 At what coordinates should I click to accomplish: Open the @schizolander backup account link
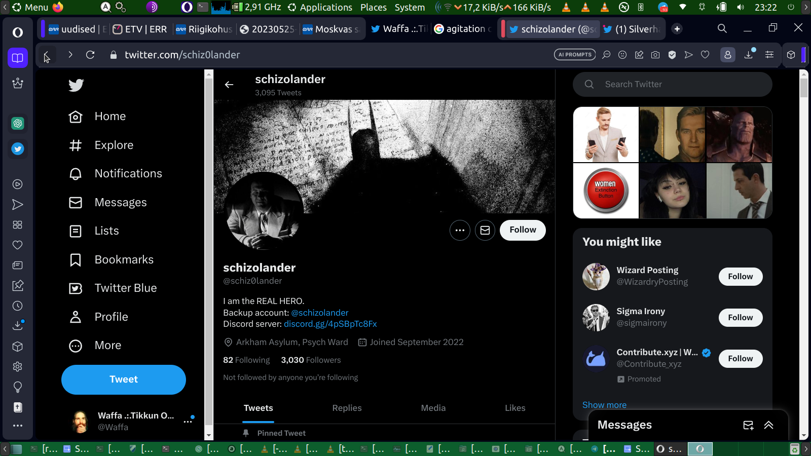point(320,313)
